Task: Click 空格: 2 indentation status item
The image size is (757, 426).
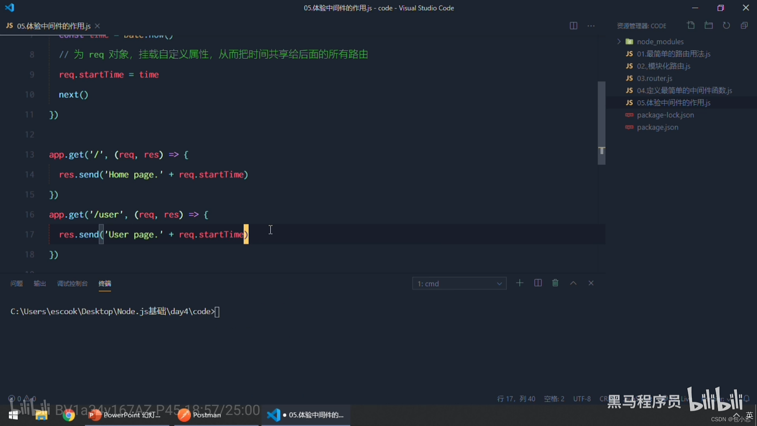Action: pos(554,399)
